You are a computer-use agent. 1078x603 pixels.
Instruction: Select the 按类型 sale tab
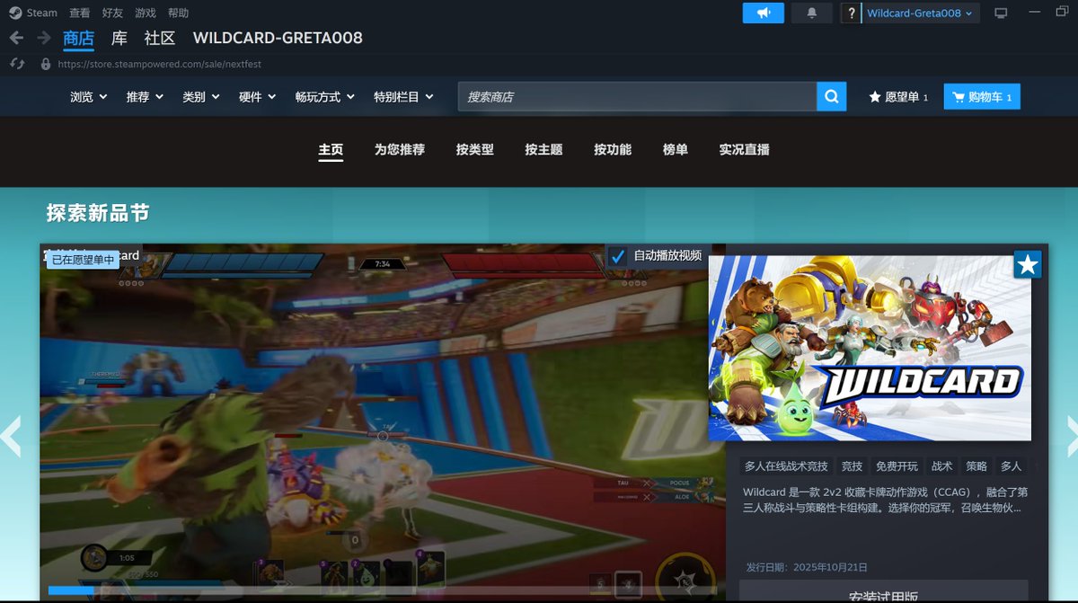click(475, 150)
